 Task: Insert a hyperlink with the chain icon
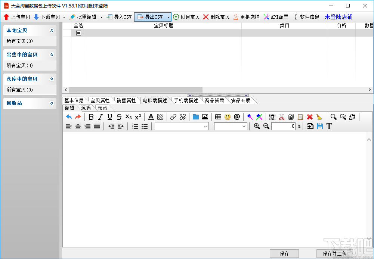click(173, 117)
